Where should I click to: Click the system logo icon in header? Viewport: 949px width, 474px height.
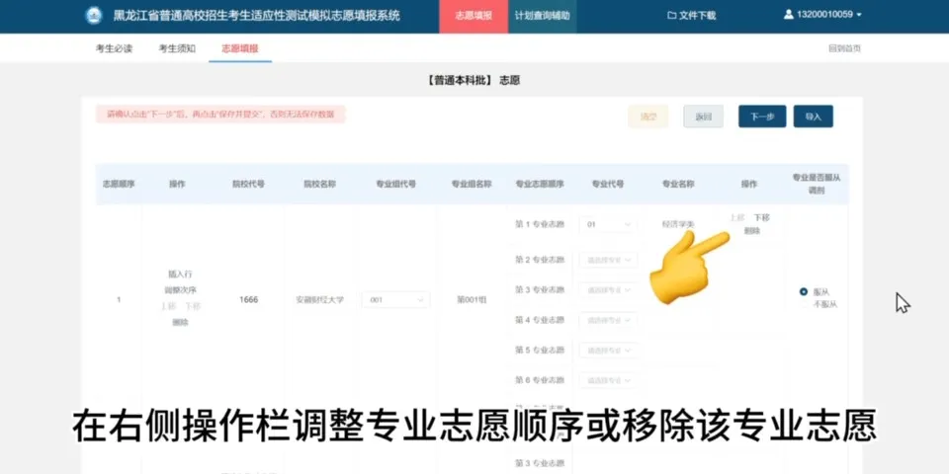pyautogui.click(x=94, y=16)
